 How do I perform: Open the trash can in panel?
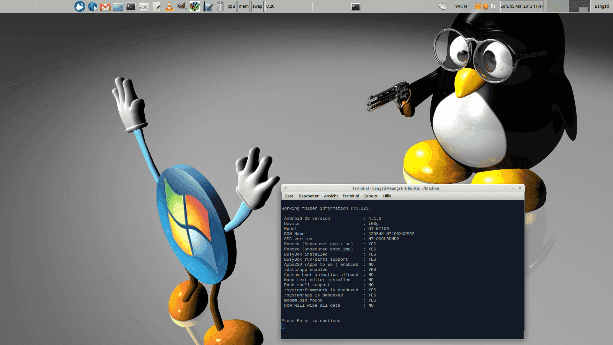pyautogui.click(x=220, y=6)
